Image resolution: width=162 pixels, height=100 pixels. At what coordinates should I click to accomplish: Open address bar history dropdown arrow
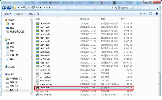coord(112,8)
